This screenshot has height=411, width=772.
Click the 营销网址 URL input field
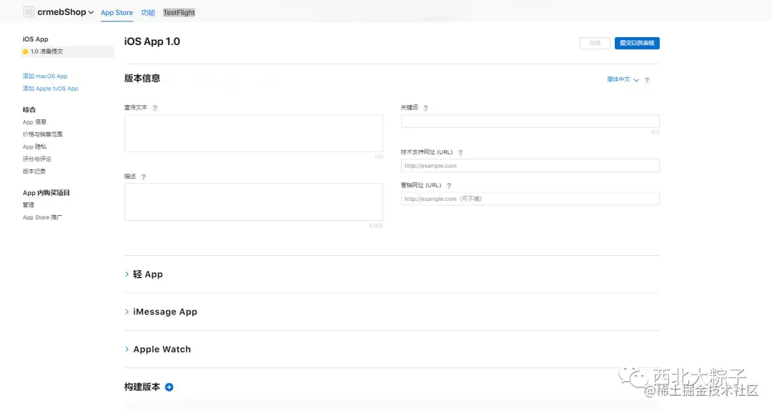[x=530, y=199]
